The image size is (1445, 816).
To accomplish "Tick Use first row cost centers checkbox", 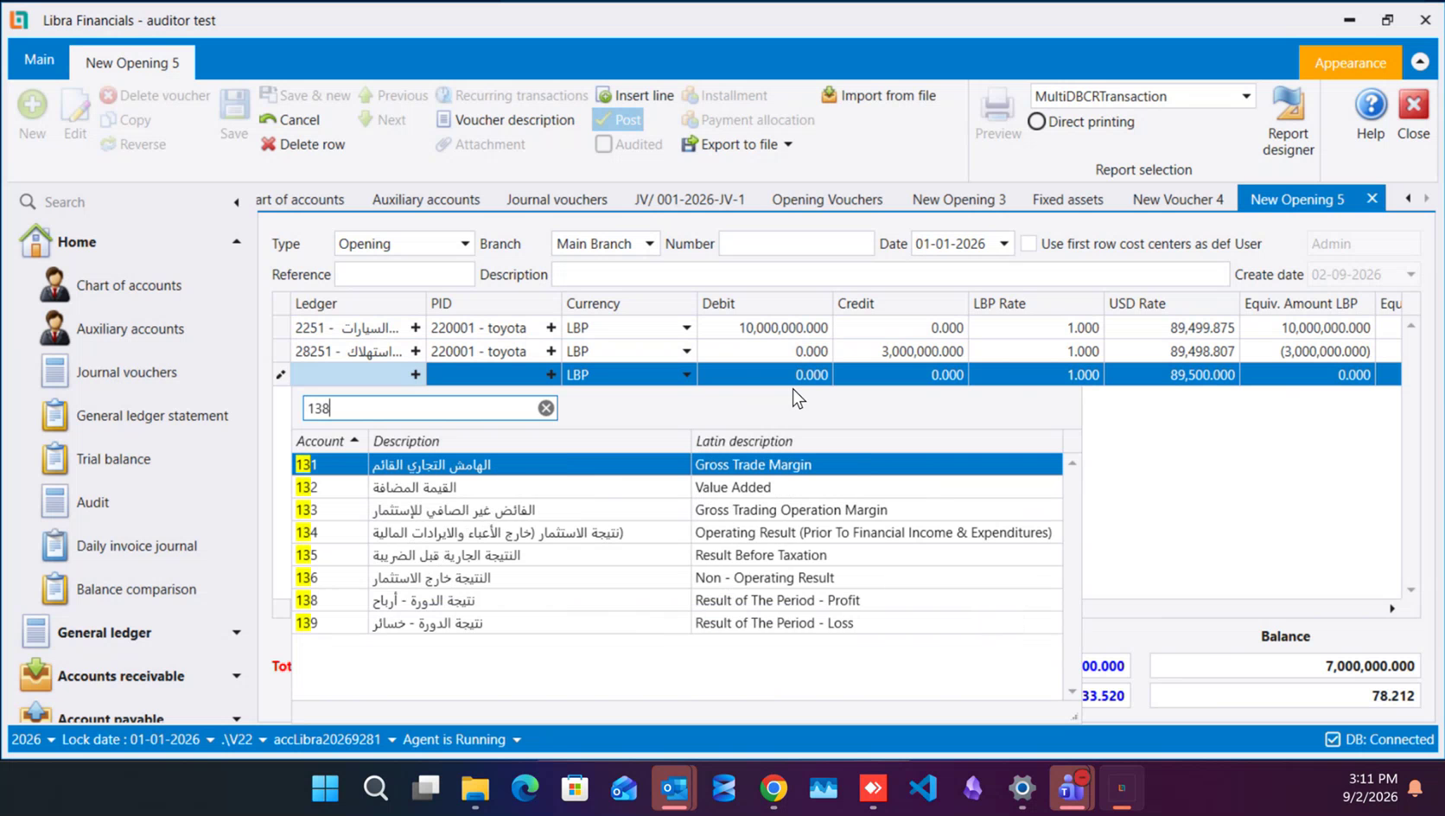I will [x=1028, y=244].
